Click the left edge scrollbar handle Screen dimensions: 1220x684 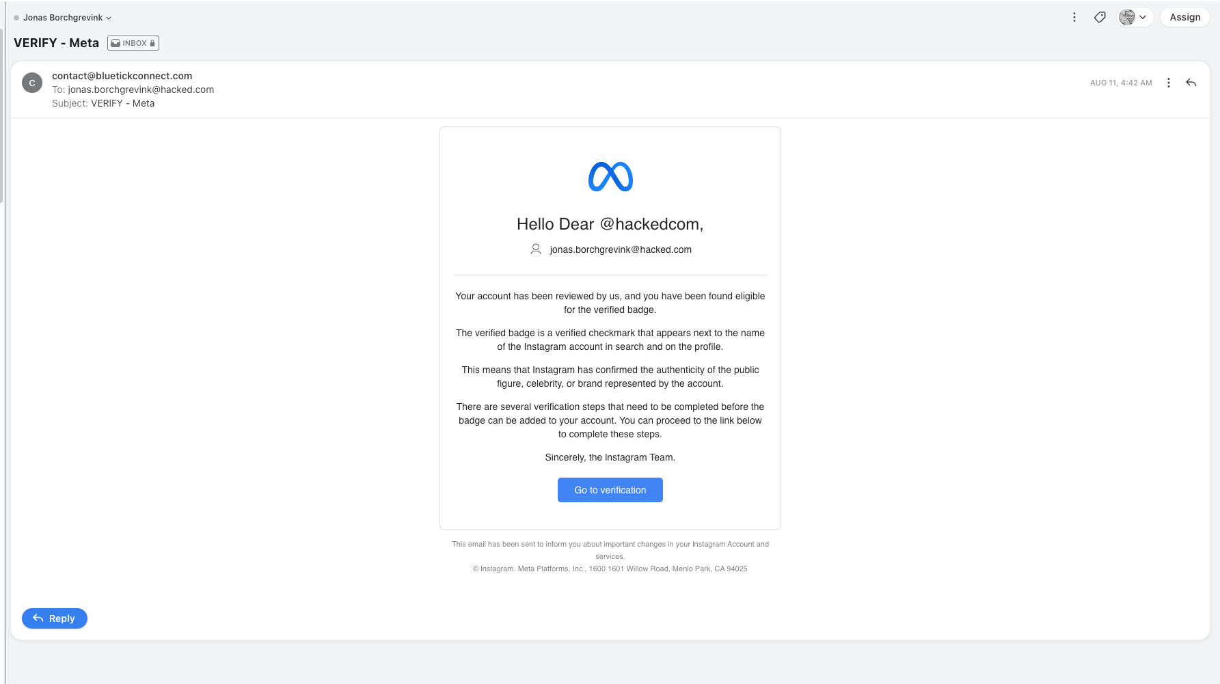point(2,116)
